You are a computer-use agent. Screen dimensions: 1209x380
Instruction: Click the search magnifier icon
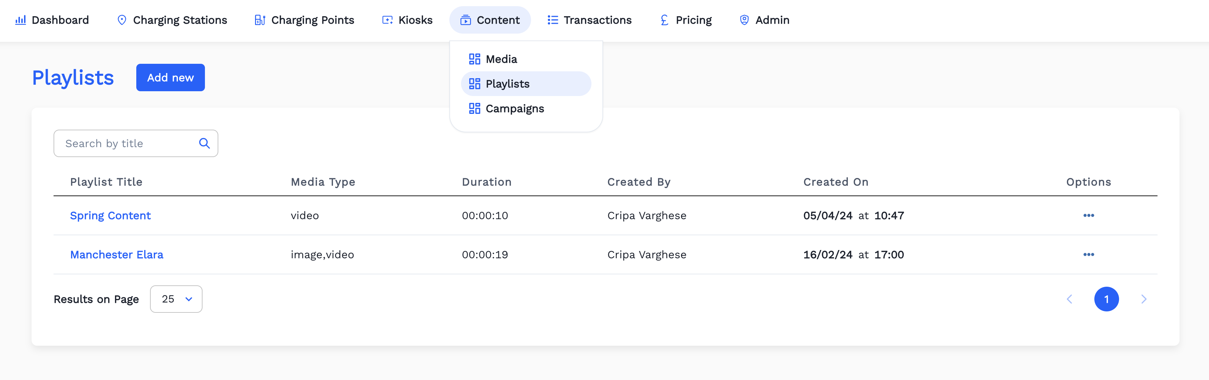pos(204,144)
